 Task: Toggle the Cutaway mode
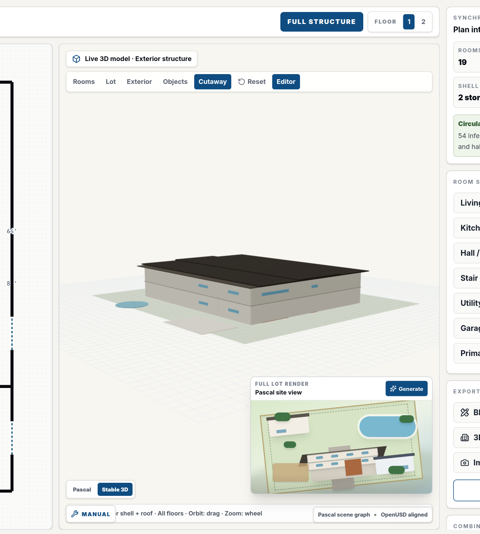coord(213,82)
